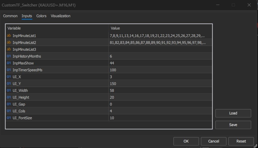Click the string type icon beside InpMinuteList3
Screen dimensions: 258x148
(9, 49)
